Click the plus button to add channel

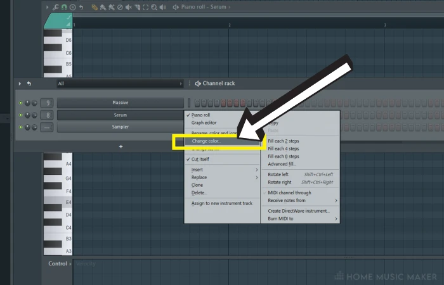pos(121,146)
